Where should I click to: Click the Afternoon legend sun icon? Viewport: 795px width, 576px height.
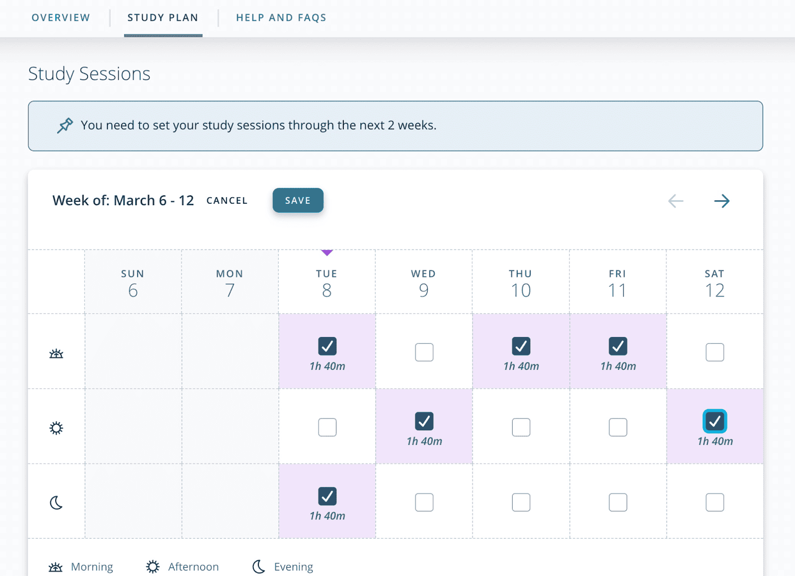(153, 567)
